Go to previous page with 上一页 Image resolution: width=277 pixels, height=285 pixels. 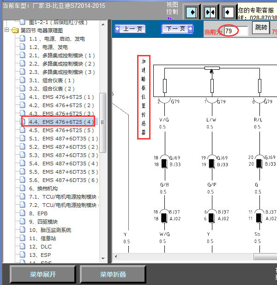[130, 29]
